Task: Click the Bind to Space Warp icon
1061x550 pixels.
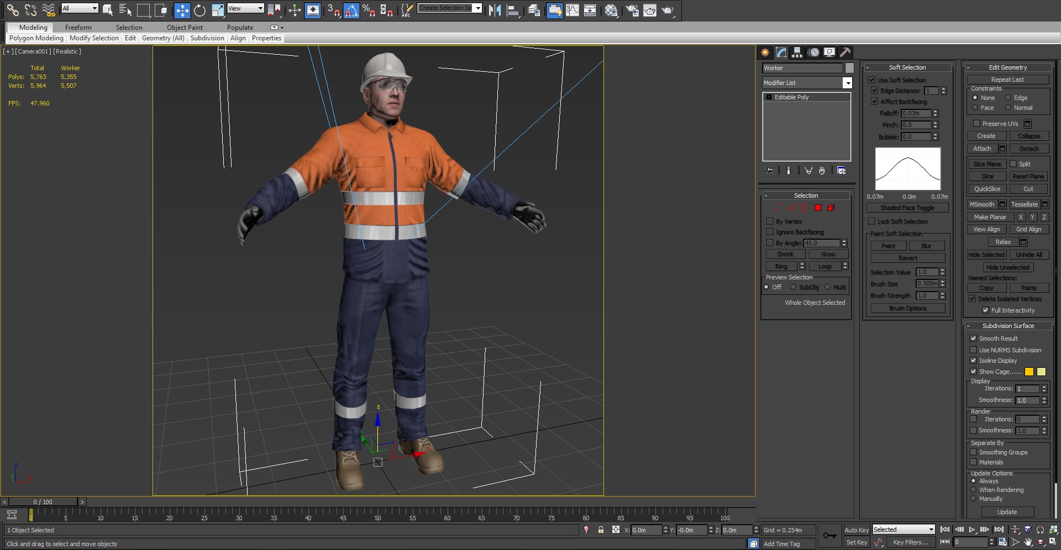Action: pyautogui.click(x=49, y=9)
